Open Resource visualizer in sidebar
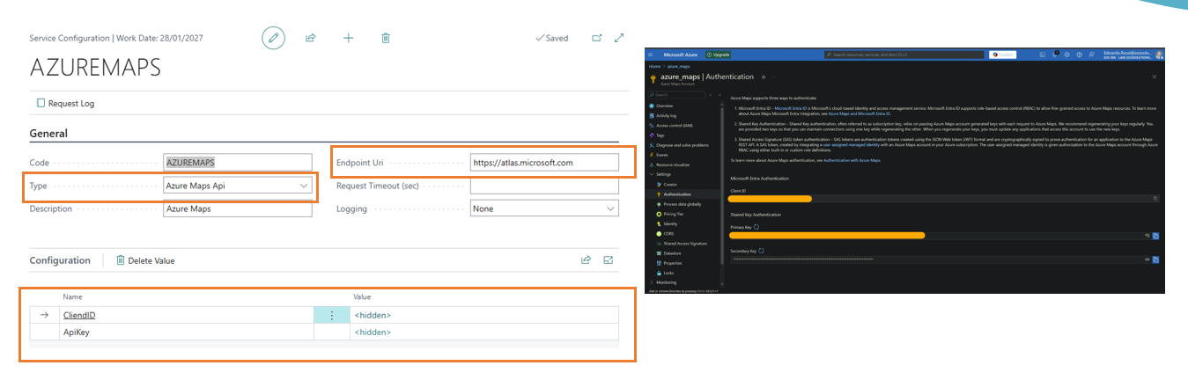1188x380 pixels. (673, 164)
